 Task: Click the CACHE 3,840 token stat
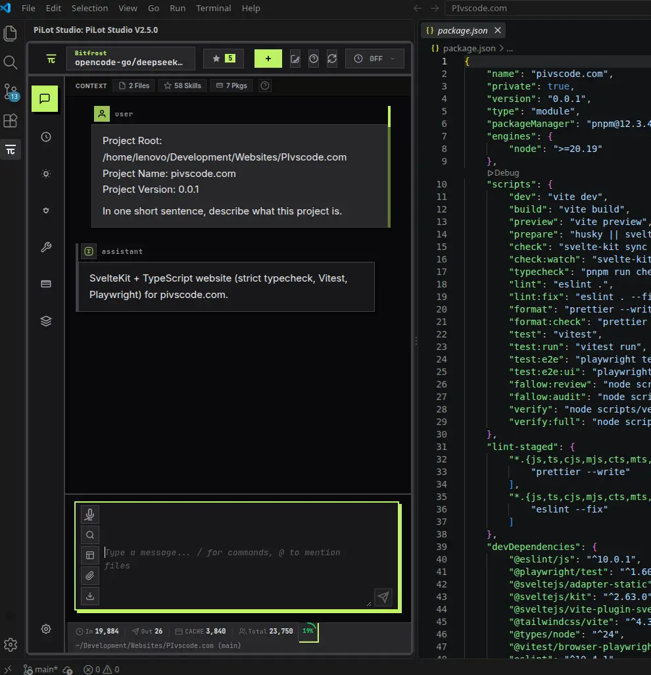click(201, 631)
